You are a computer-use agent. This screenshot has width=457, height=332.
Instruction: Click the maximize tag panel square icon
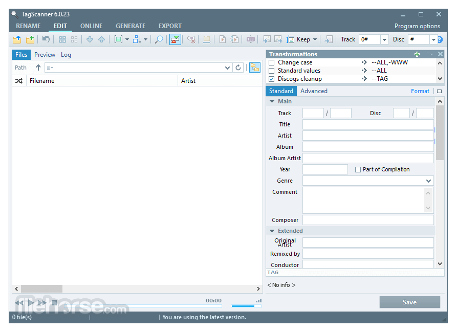pos(439,91)
